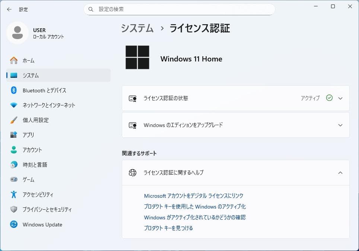Screen dimensions: 359x251
Task: Click システム in the breadcrumb
Action: pyautogui.click(x=137, y=28)
